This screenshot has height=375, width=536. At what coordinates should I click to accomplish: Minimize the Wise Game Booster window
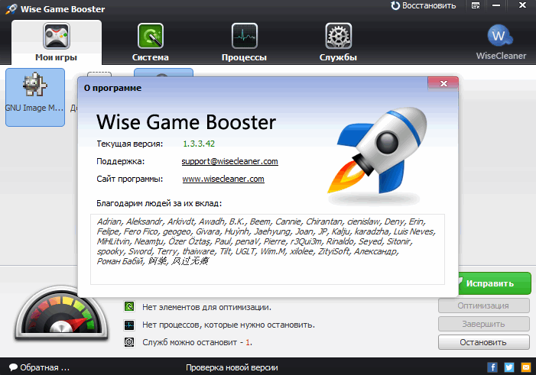(x=496, y=6)
